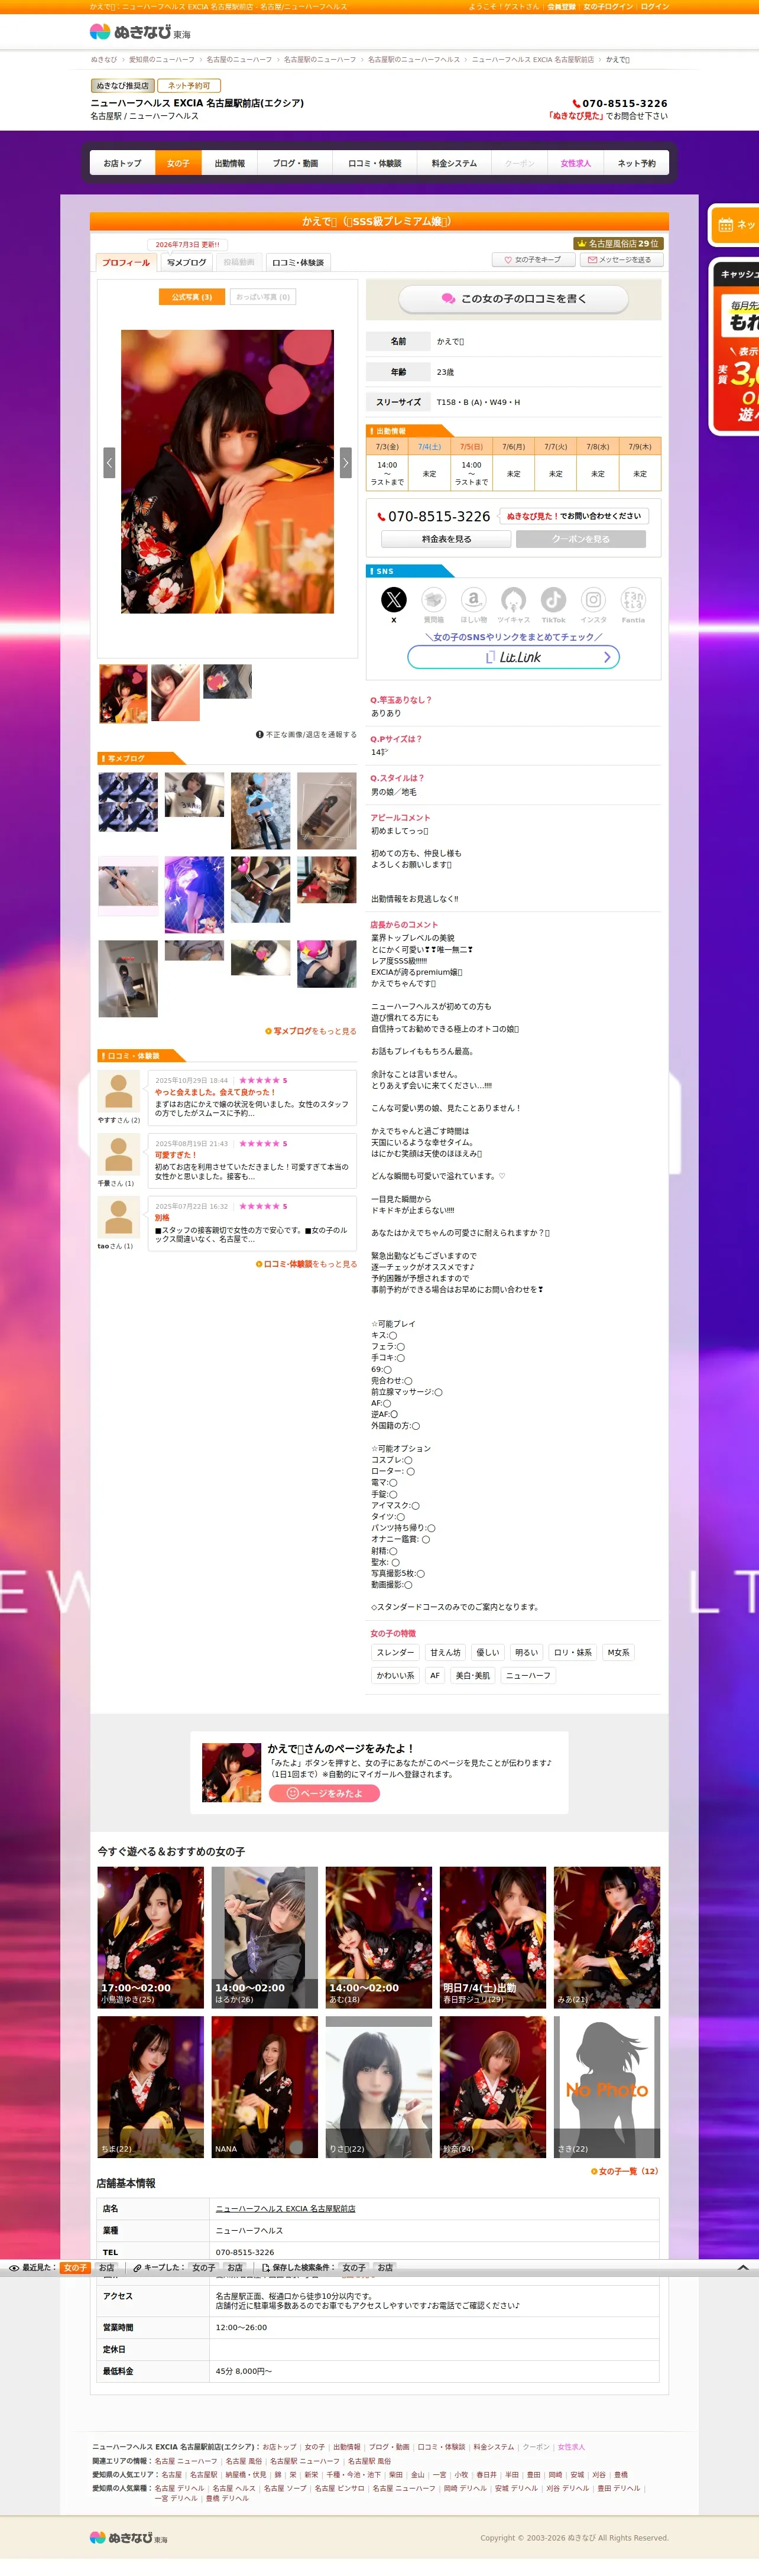Open the インスタ Instagram icon
Image resolution: width=759 pixels, height=2576 pixels.
point(593,599)
